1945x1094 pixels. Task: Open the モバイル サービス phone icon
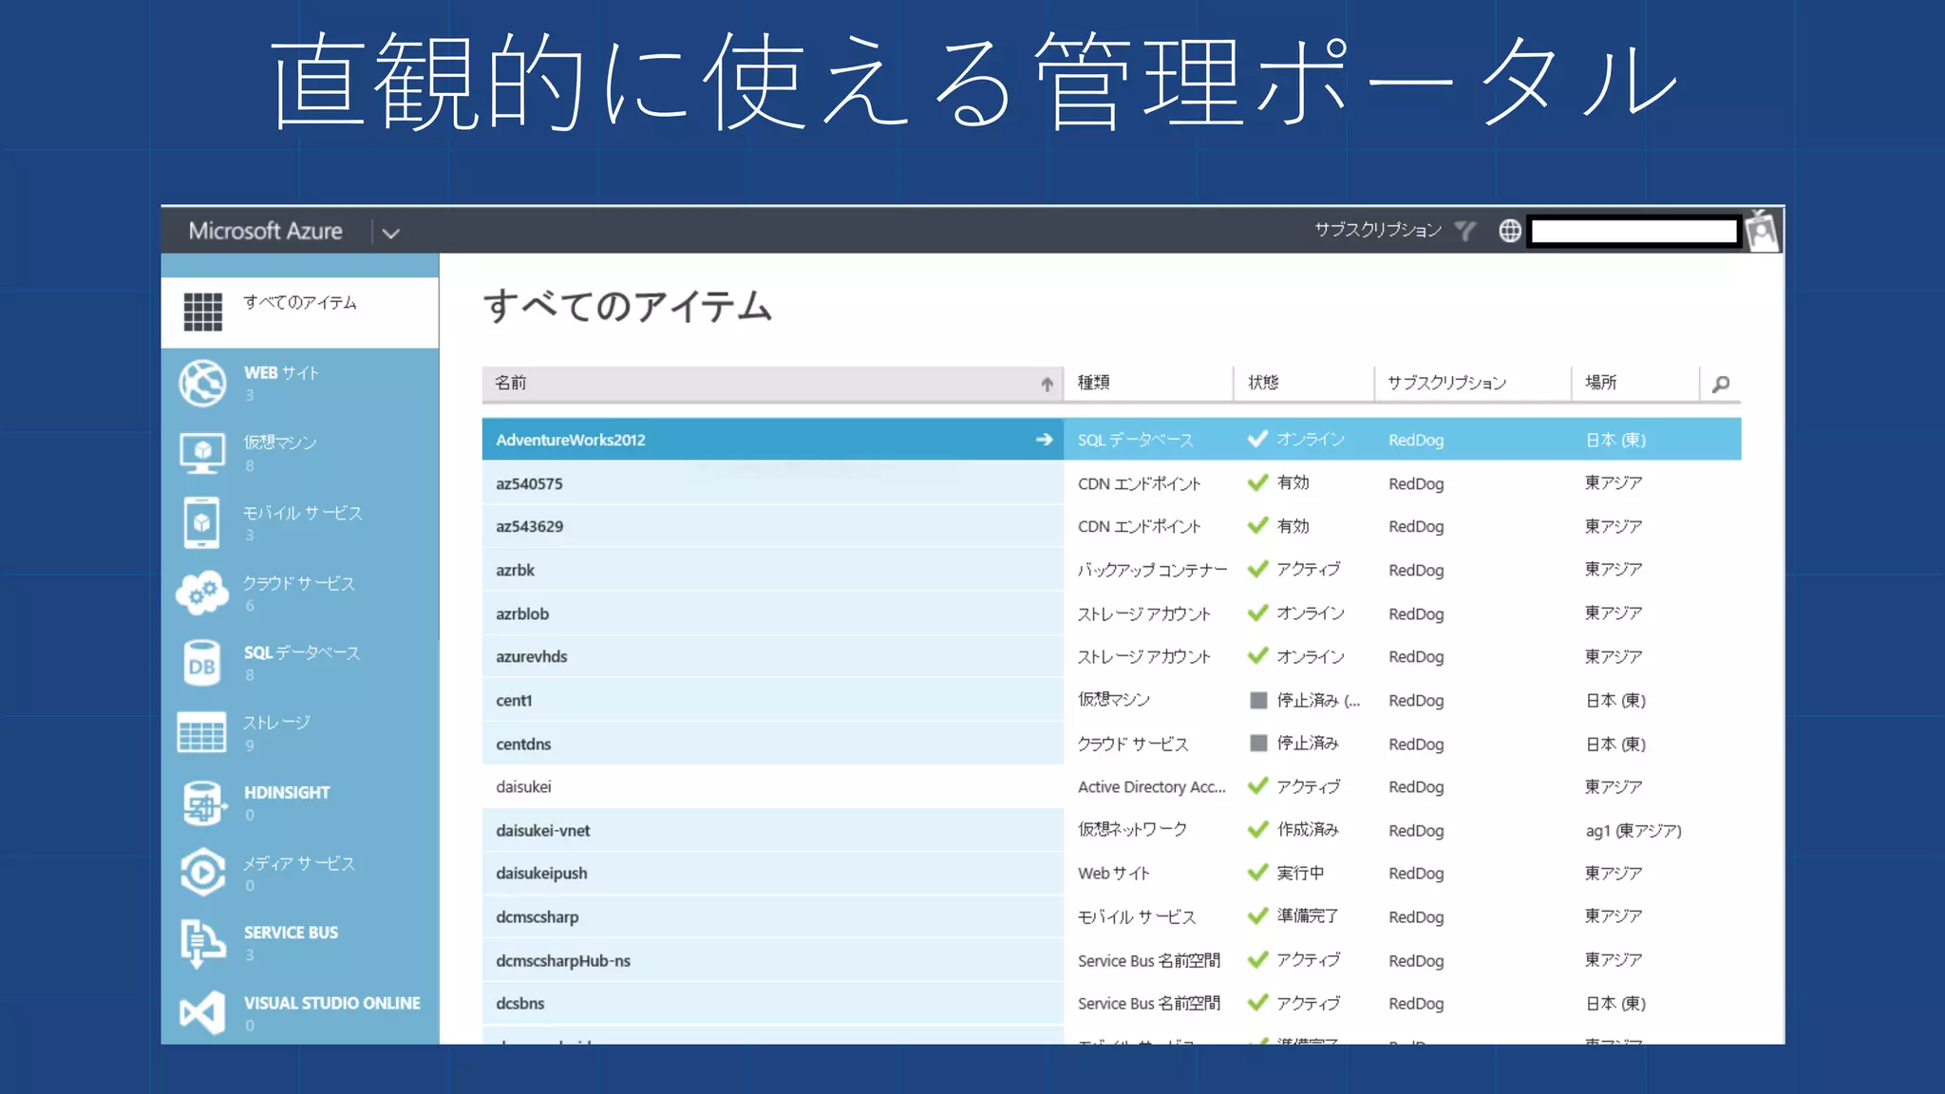201,522
